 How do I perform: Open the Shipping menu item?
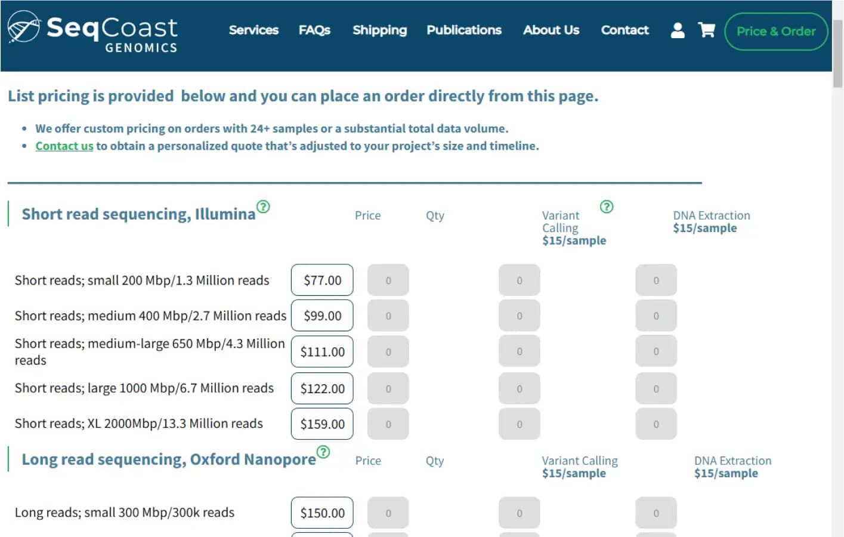[x=379, y=30]
